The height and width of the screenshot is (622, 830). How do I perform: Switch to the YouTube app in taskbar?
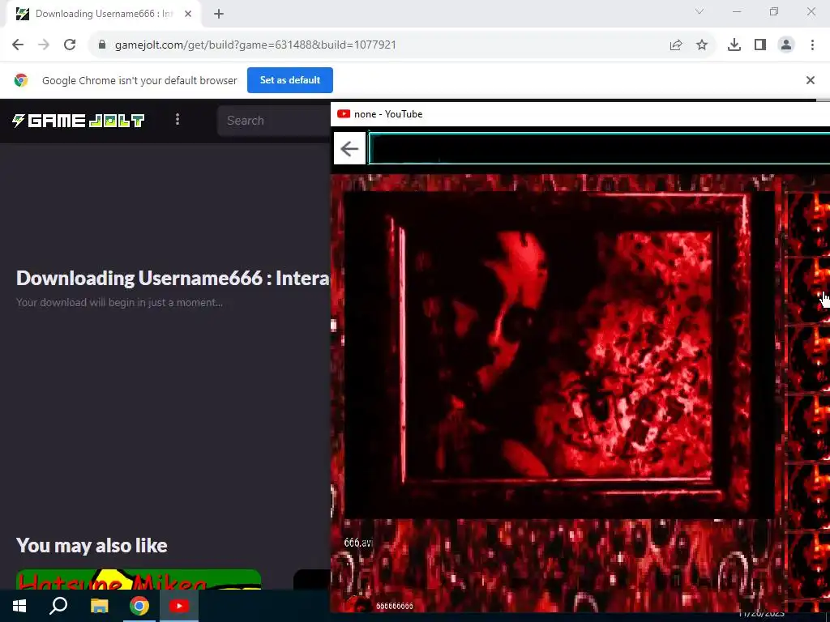click(179, 606)
